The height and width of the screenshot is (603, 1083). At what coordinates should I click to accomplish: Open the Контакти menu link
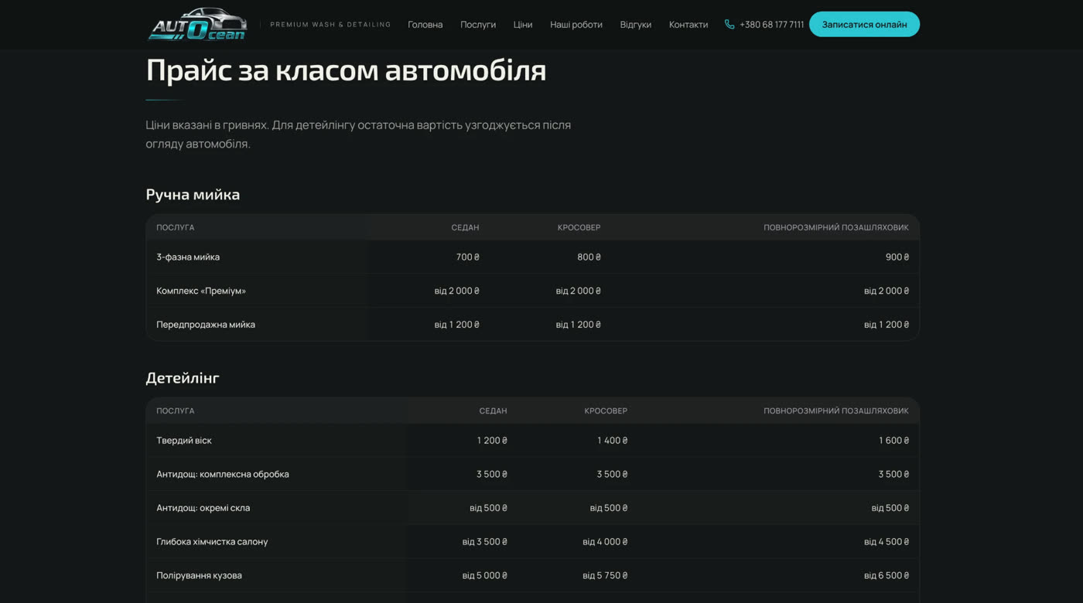pos(688,25)
